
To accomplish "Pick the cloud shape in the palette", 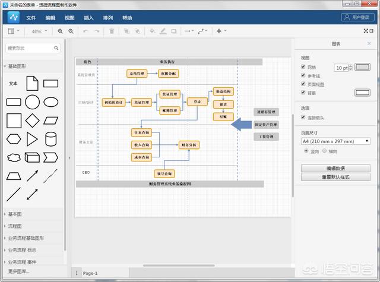I will (14, 158).
